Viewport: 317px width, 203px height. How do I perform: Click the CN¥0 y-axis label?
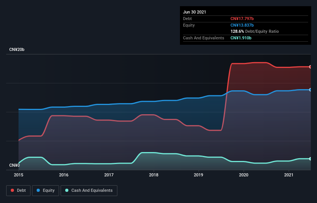(15, 166)
